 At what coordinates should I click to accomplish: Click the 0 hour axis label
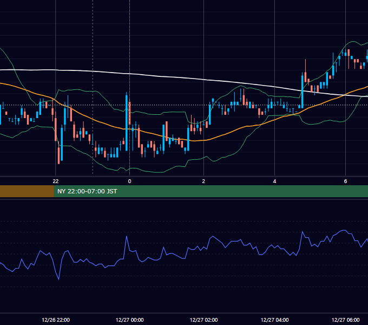(x=129, y=181)
